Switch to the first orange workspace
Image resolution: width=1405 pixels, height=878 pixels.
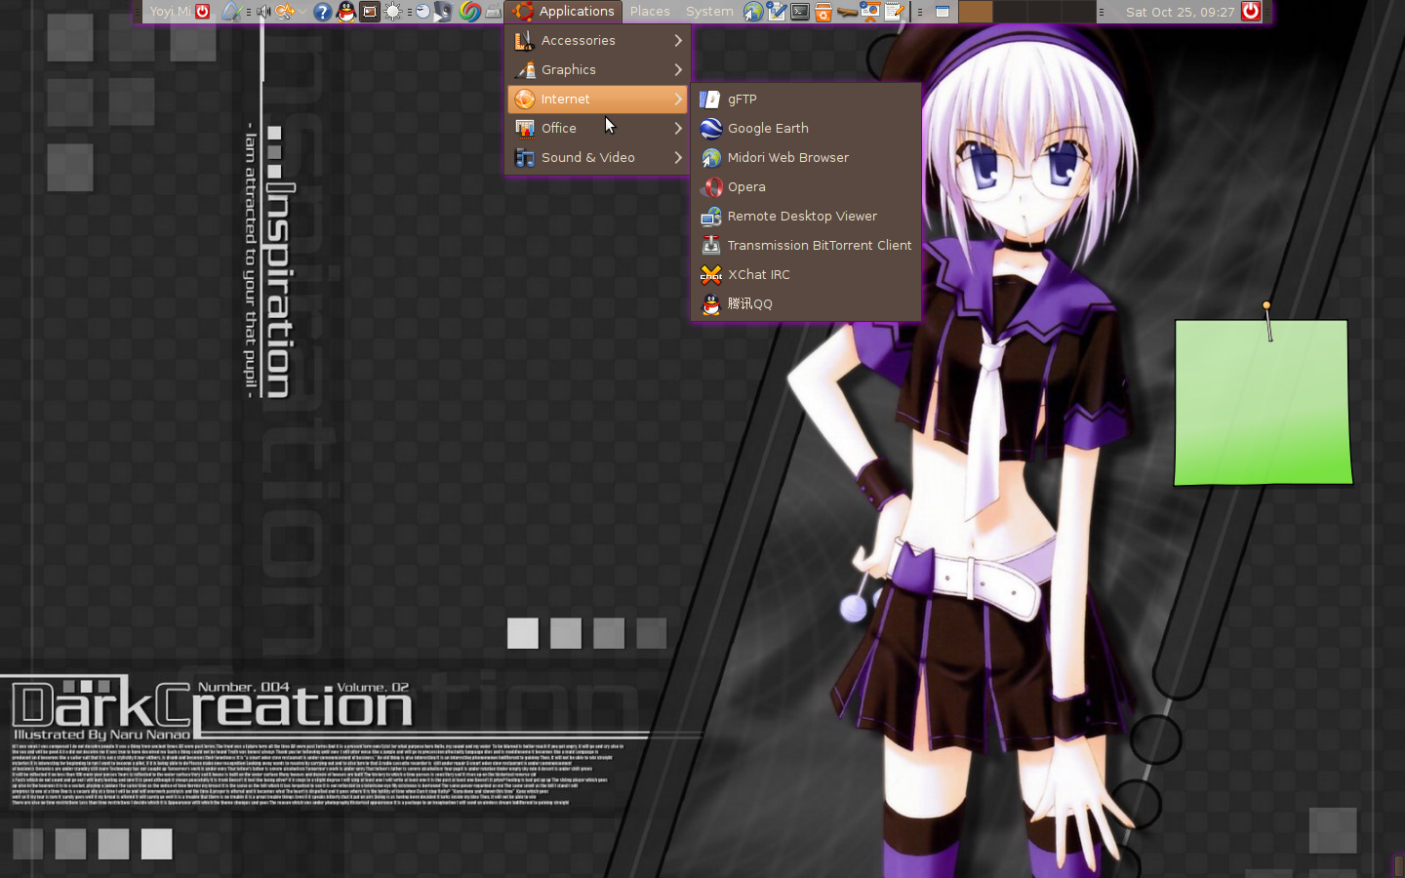[x=976, y=12]
